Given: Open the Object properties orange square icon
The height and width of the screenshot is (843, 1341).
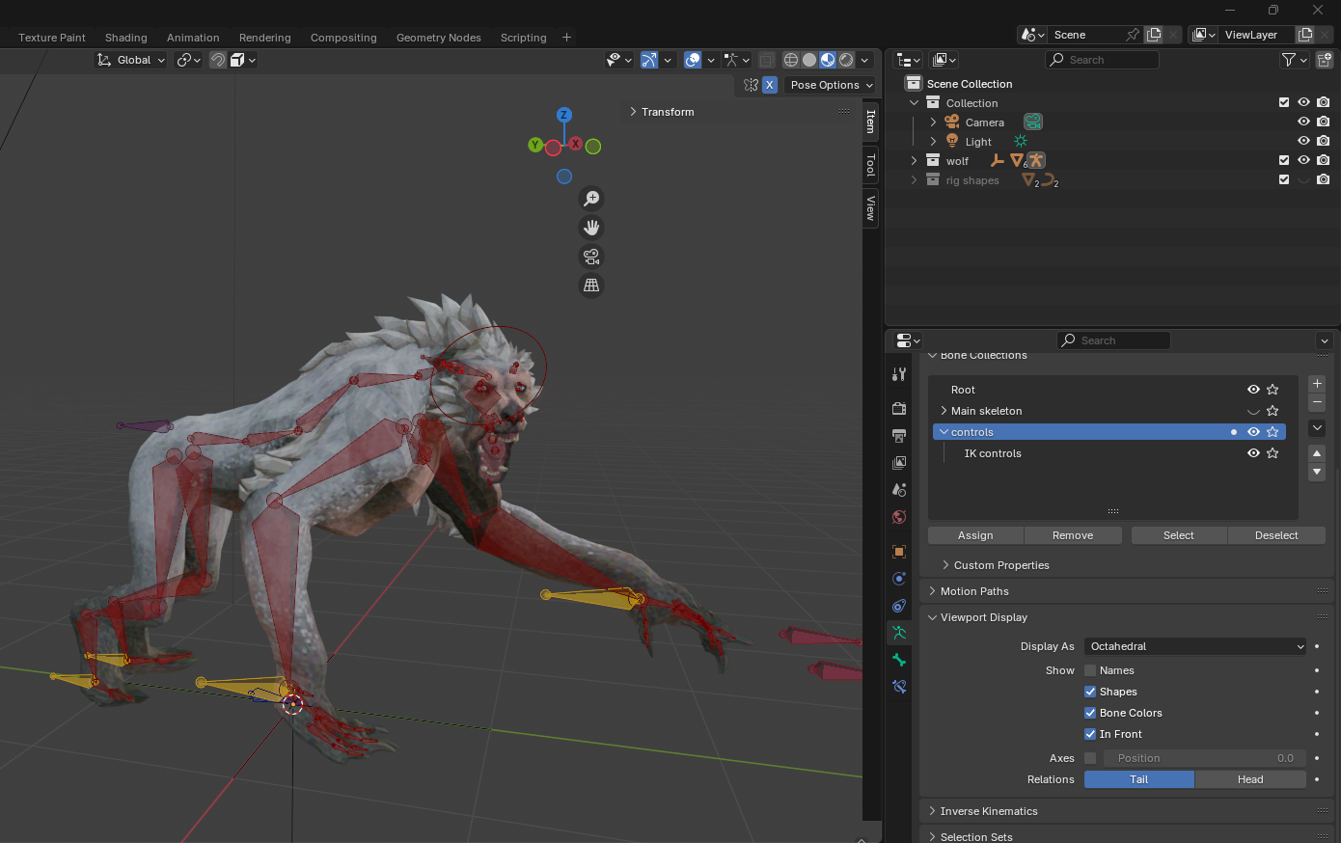Looking at the screenshot, I should coord(899,552).
